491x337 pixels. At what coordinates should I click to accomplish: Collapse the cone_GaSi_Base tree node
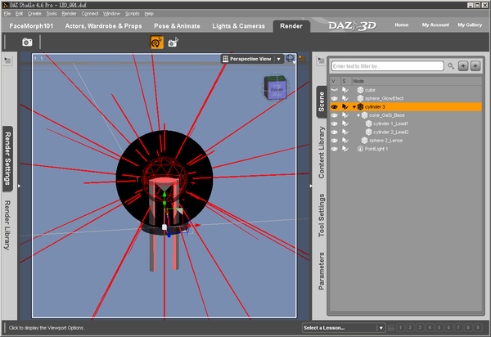pos(358,115)
